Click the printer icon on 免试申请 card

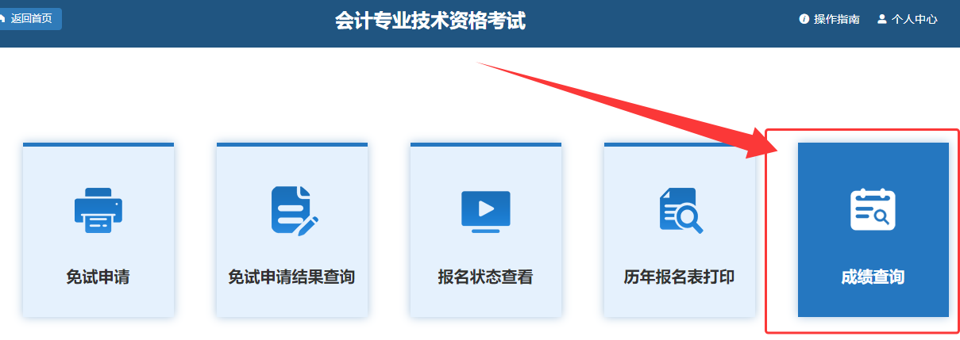click(98, 210)
